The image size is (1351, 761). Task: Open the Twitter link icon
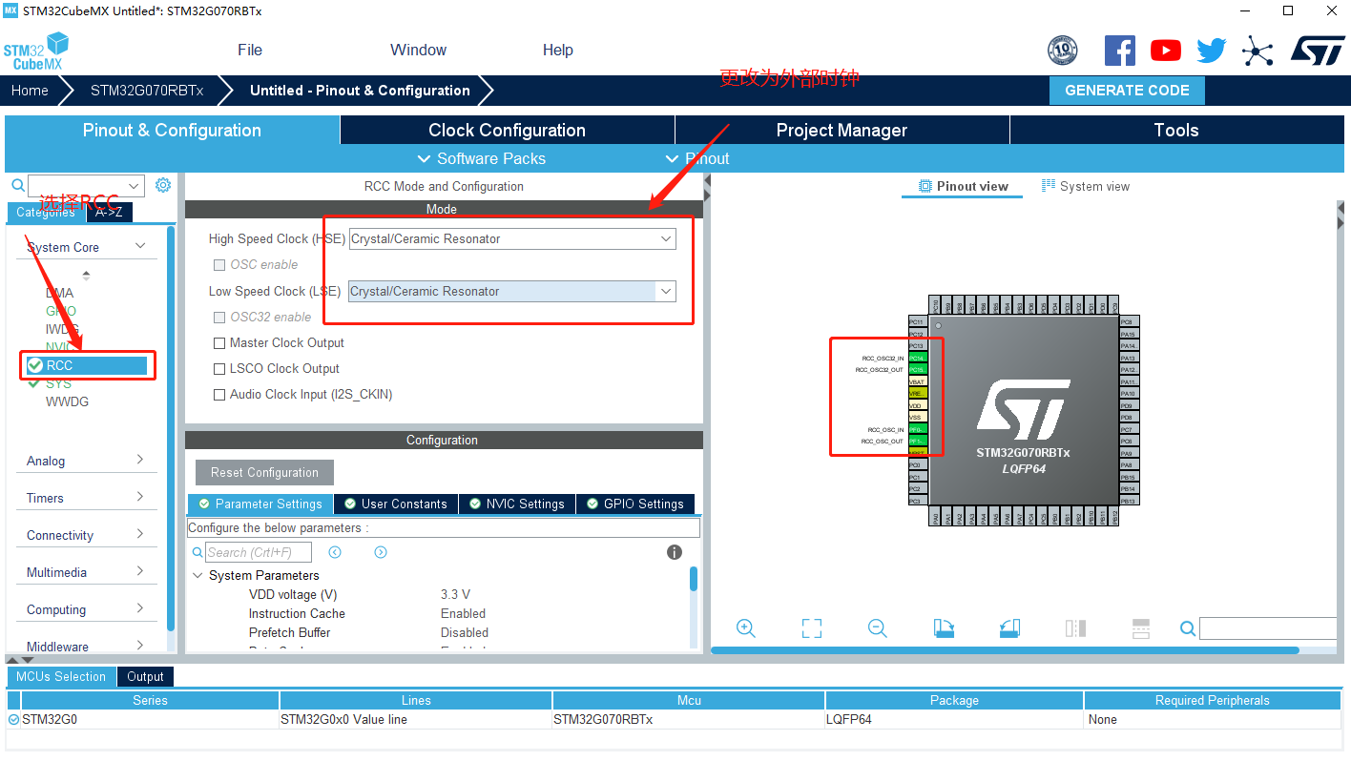tap(1212, 51)
